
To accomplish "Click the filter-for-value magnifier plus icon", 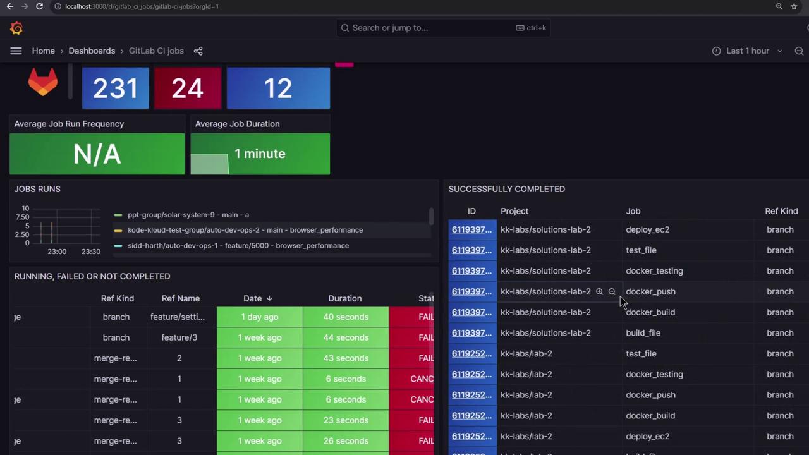I will (x=599, y=292).
